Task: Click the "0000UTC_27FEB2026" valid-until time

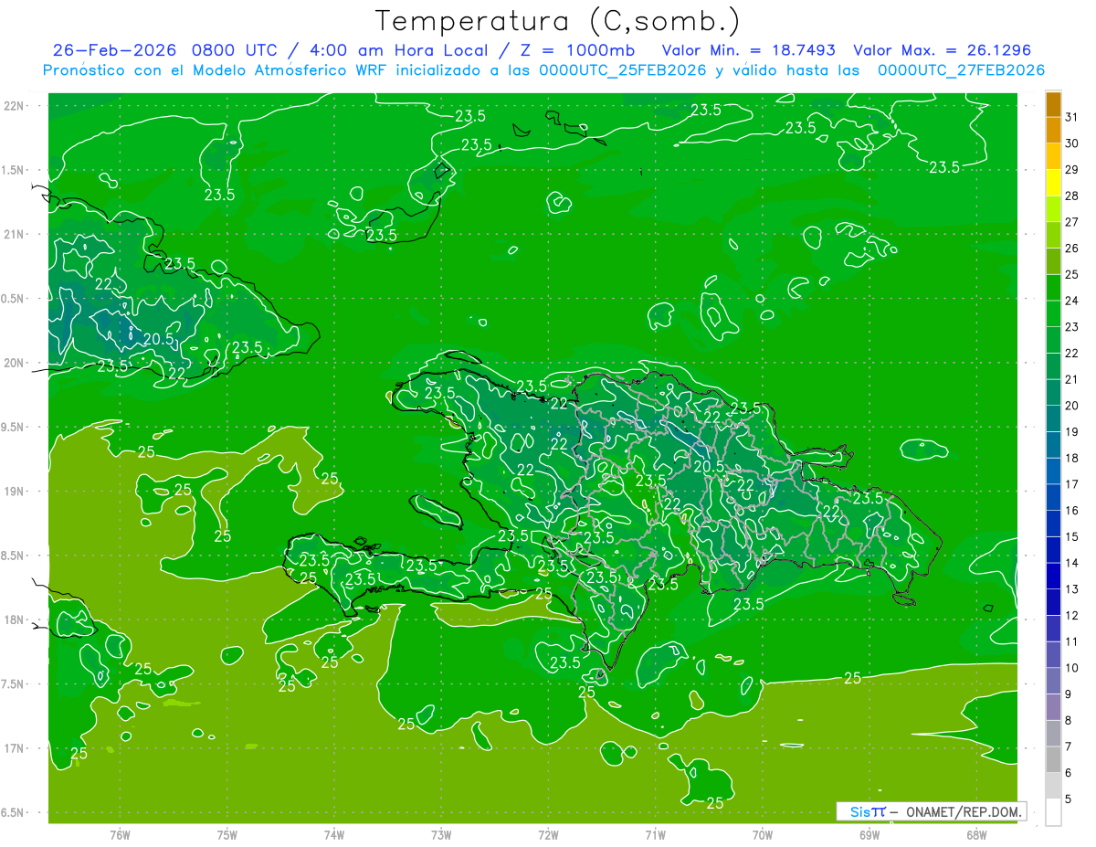Action: [961, 69]
